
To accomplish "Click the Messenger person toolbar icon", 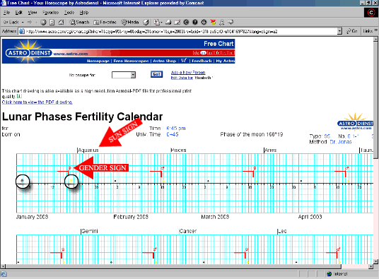I will pos(221,22).
